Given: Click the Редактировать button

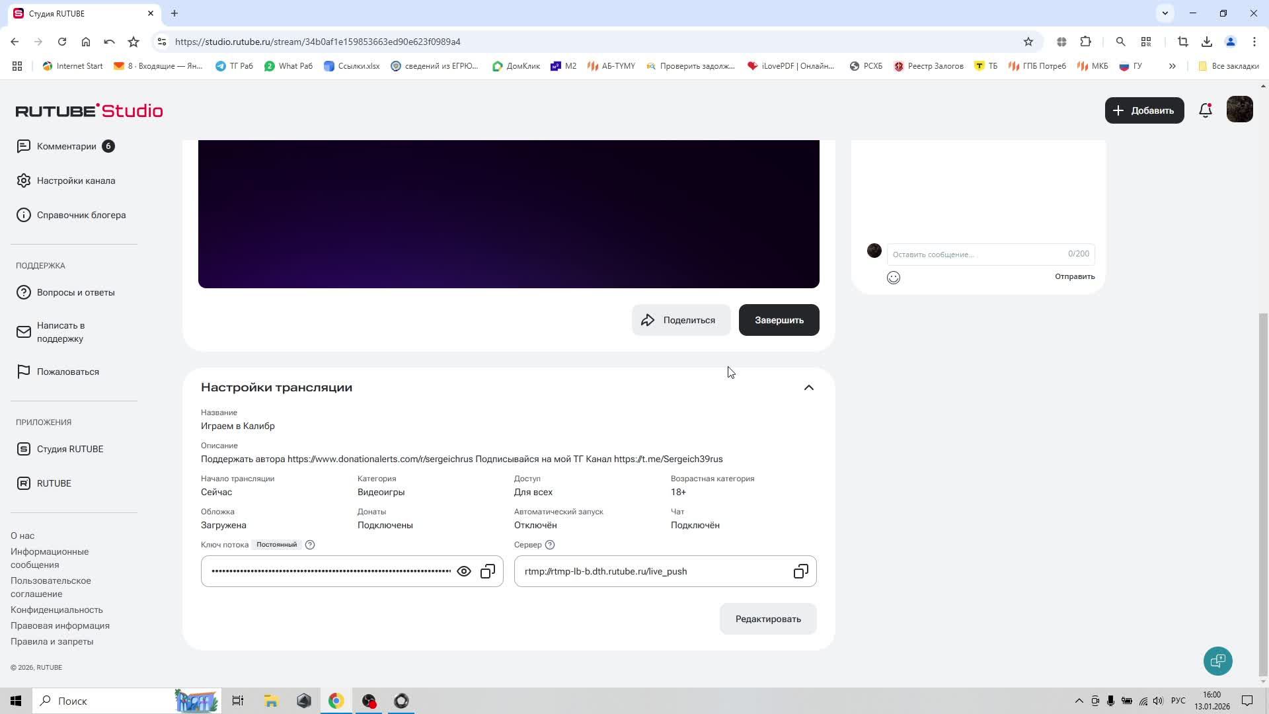Looking at the screenshot, I should coord(767,619).
